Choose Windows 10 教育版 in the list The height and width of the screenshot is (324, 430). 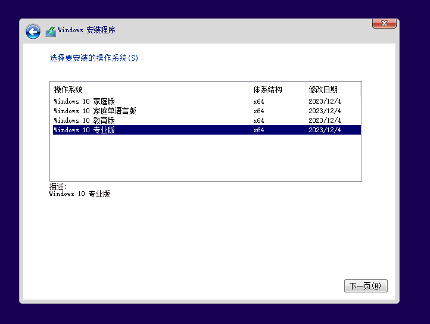click(84, 120)
